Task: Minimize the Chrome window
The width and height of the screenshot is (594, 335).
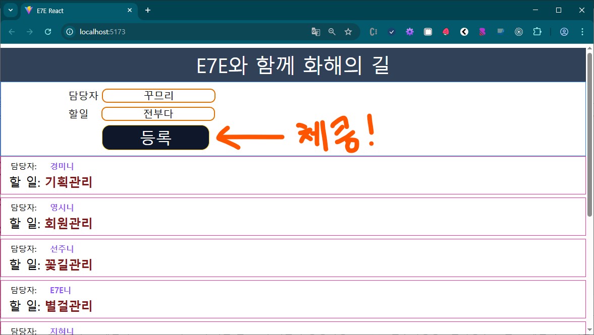Action: pos(535,10)
